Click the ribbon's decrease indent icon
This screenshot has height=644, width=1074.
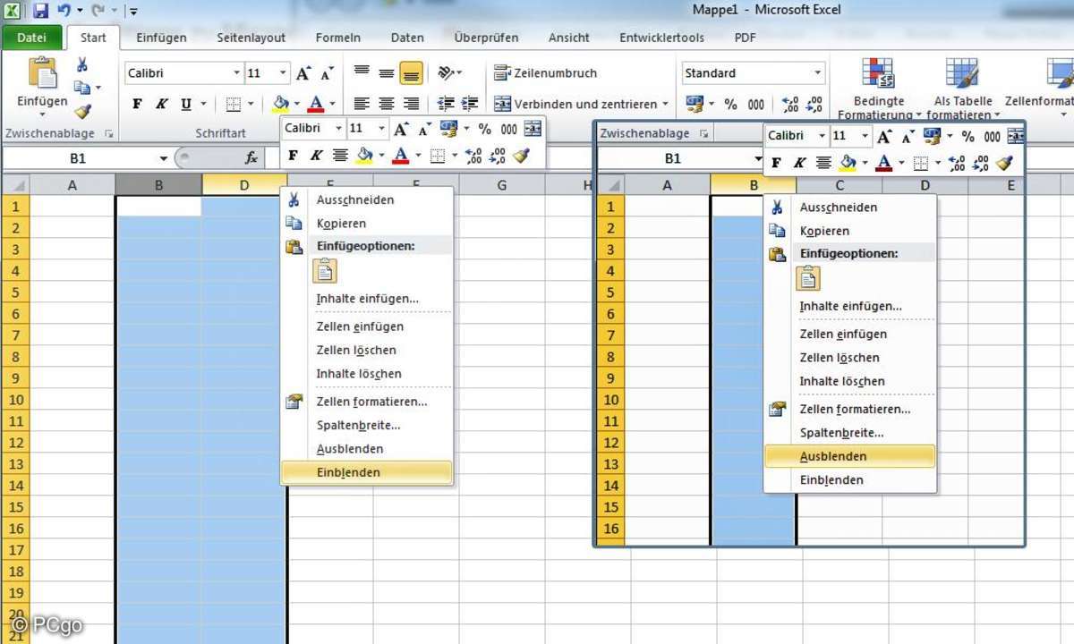coord(445,104)
